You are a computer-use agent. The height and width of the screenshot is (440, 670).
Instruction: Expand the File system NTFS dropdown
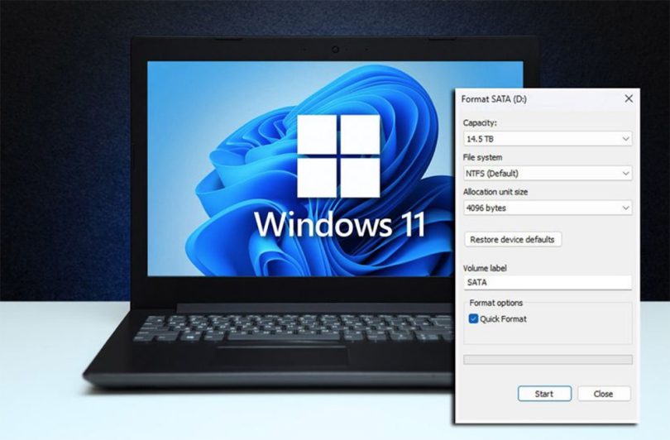(x=548, y=174)
